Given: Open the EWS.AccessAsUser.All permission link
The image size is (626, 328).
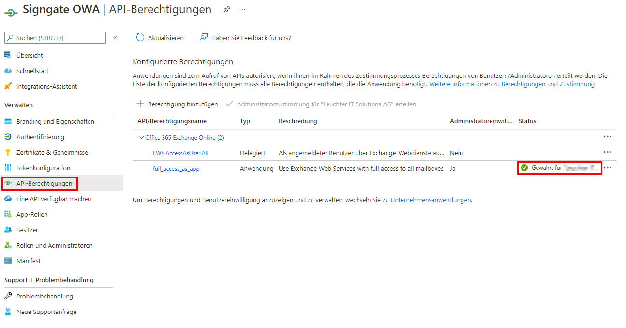Looking at the screenshot, I should pos(180,153).
